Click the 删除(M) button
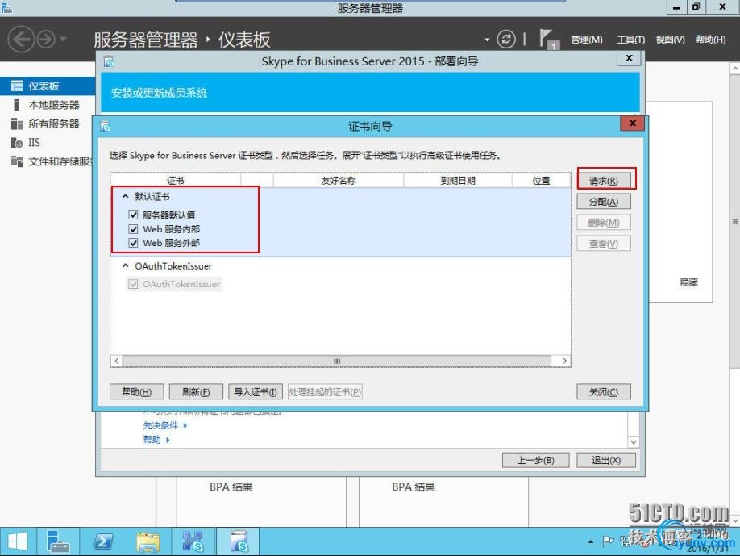This screenshot has height=556, width=740. 604,223
